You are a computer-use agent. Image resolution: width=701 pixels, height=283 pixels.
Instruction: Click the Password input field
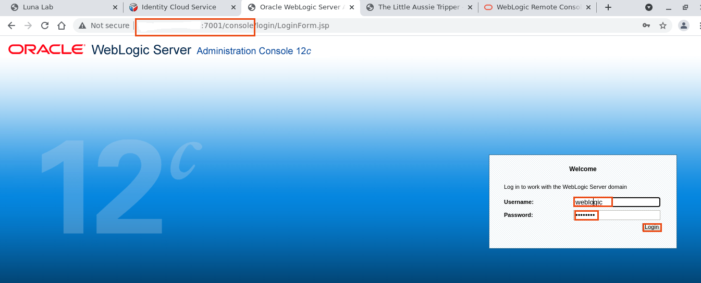pyautogui.click(x=617, y=215)
